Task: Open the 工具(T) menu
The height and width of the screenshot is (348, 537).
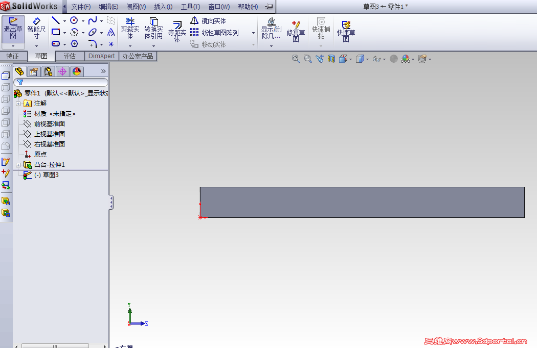Action: click(190, 7)
